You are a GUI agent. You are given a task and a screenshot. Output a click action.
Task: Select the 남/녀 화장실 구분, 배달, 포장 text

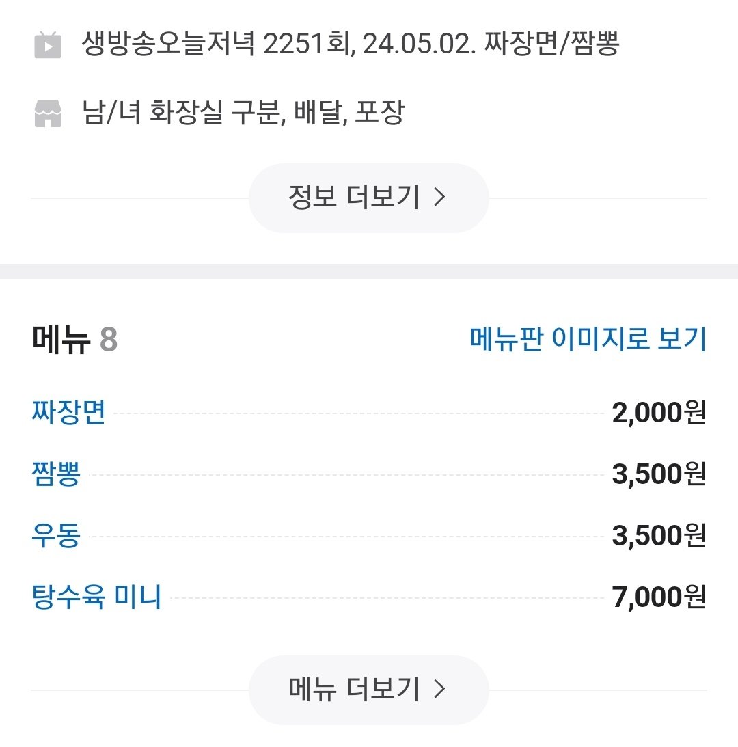tap(243, 113)
